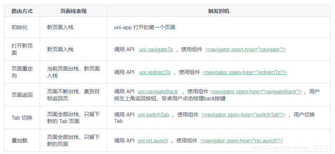Click the 当前页面出栈，新页面入栈 cell
Image resolution: width=335 pixels, height=154 pixels.
[x=73, y=72]
